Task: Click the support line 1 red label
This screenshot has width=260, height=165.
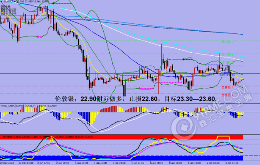Action: point(227,87)
